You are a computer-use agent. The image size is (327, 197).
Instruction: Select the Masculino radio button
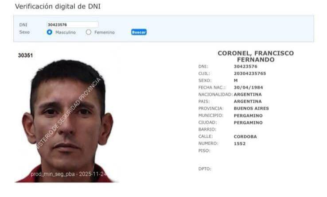[x=50, y=32]
